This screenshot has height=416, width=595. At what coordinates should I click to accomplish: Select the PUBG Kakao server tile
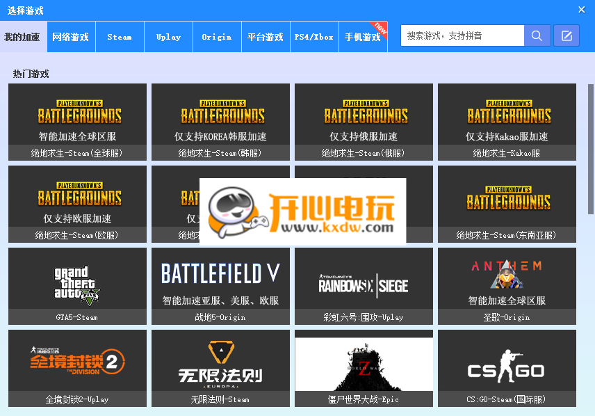click(x=507, y=122)
